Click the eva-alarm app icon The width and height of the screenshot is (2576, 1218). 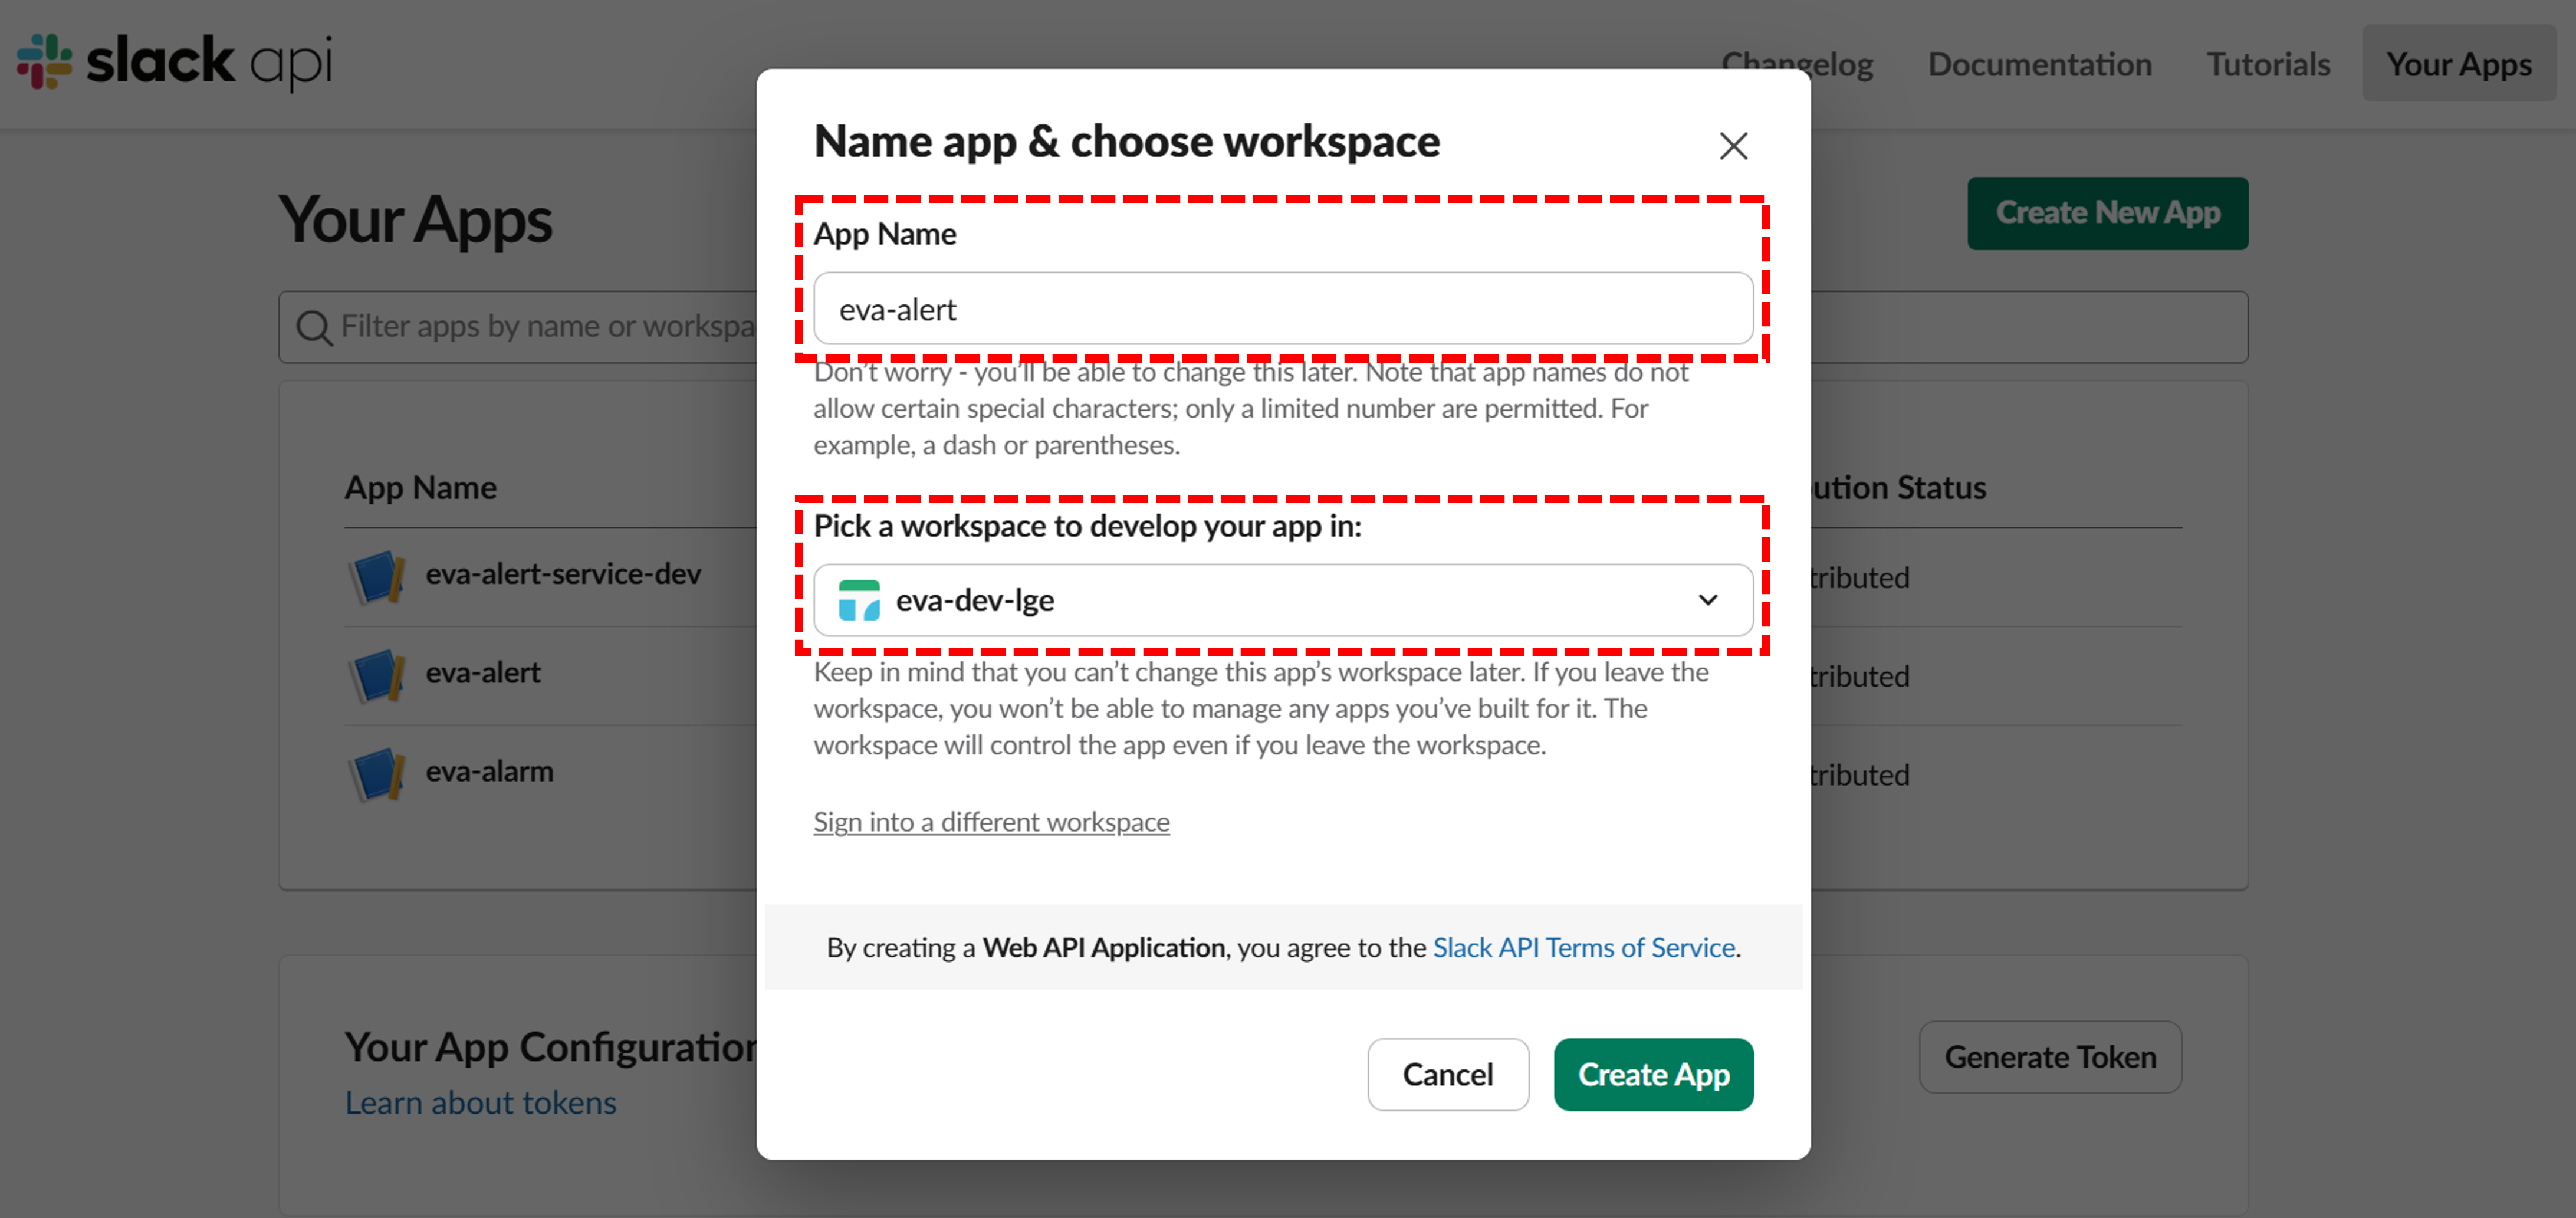pyautogui.click(x=377, y=774)
